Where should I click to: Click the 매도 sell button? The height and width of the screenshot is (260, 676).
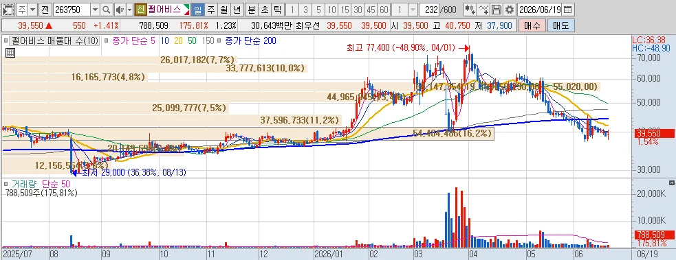560,26
